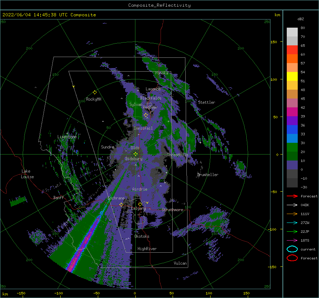
Task: Click the Composite_Reflectivity title text
Action: tap(159, 5)
